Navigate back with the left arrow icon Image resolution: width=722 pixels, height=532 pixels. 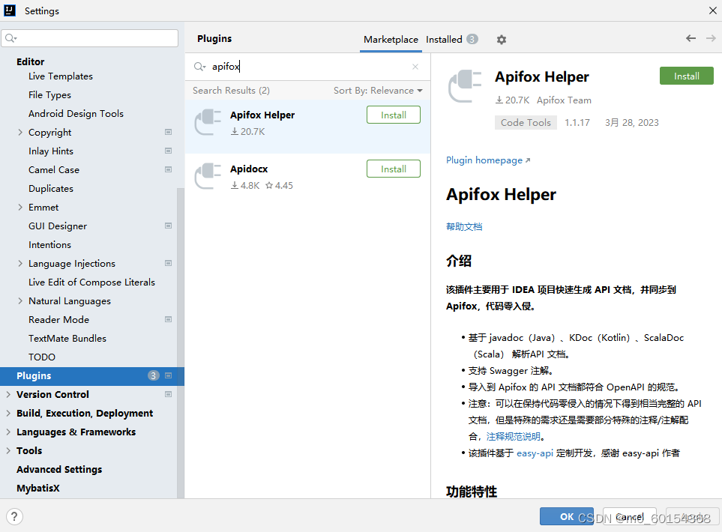(x=690, y=38)
